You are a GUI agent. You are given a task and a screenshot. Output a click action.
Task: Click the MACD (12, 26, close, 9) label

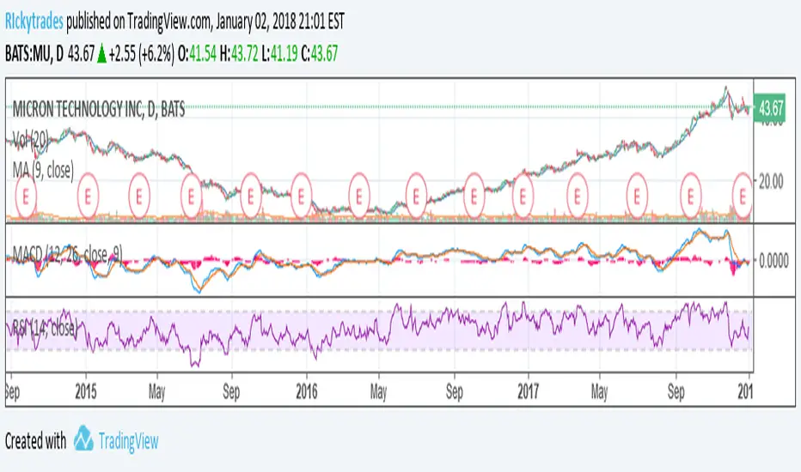(67, 253)
